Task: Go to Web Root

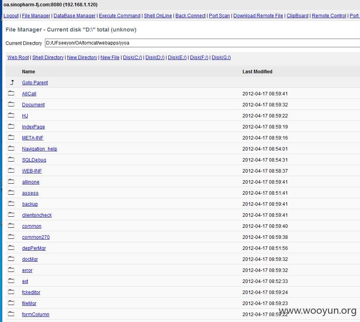Action: (18, 58)
